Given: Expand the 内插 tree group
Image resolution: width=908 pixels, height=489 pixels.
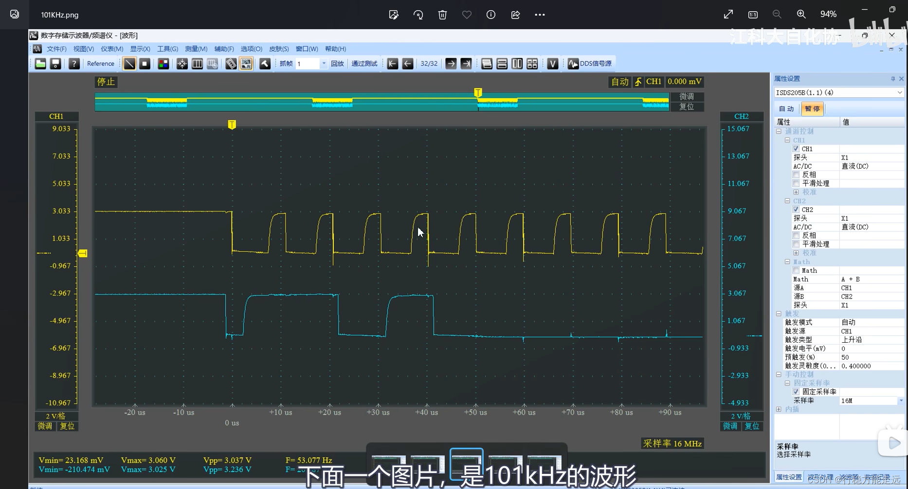Looking at the screenshot, I should pos(779,409).
